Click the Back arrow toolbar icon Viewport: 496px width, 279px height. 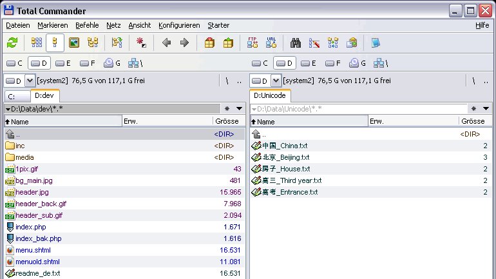tap(166, 43)
